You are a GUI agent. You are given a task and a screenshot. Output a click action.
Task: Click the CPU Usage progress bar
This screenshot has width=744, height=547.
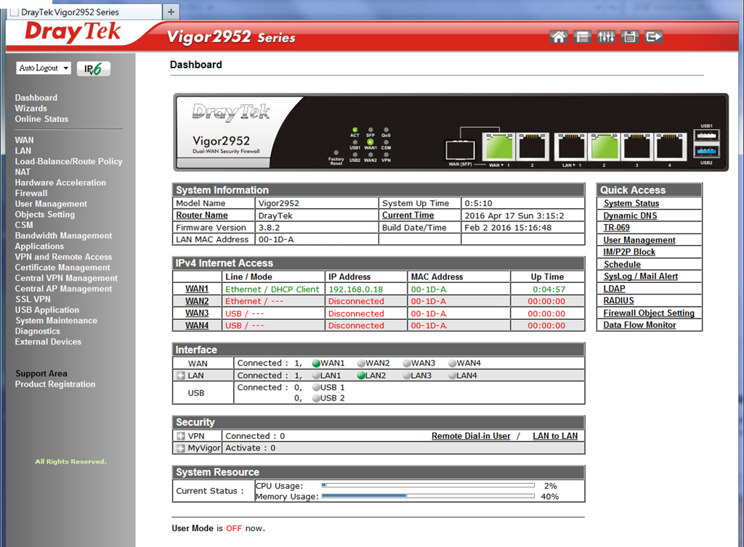[428, 485]
